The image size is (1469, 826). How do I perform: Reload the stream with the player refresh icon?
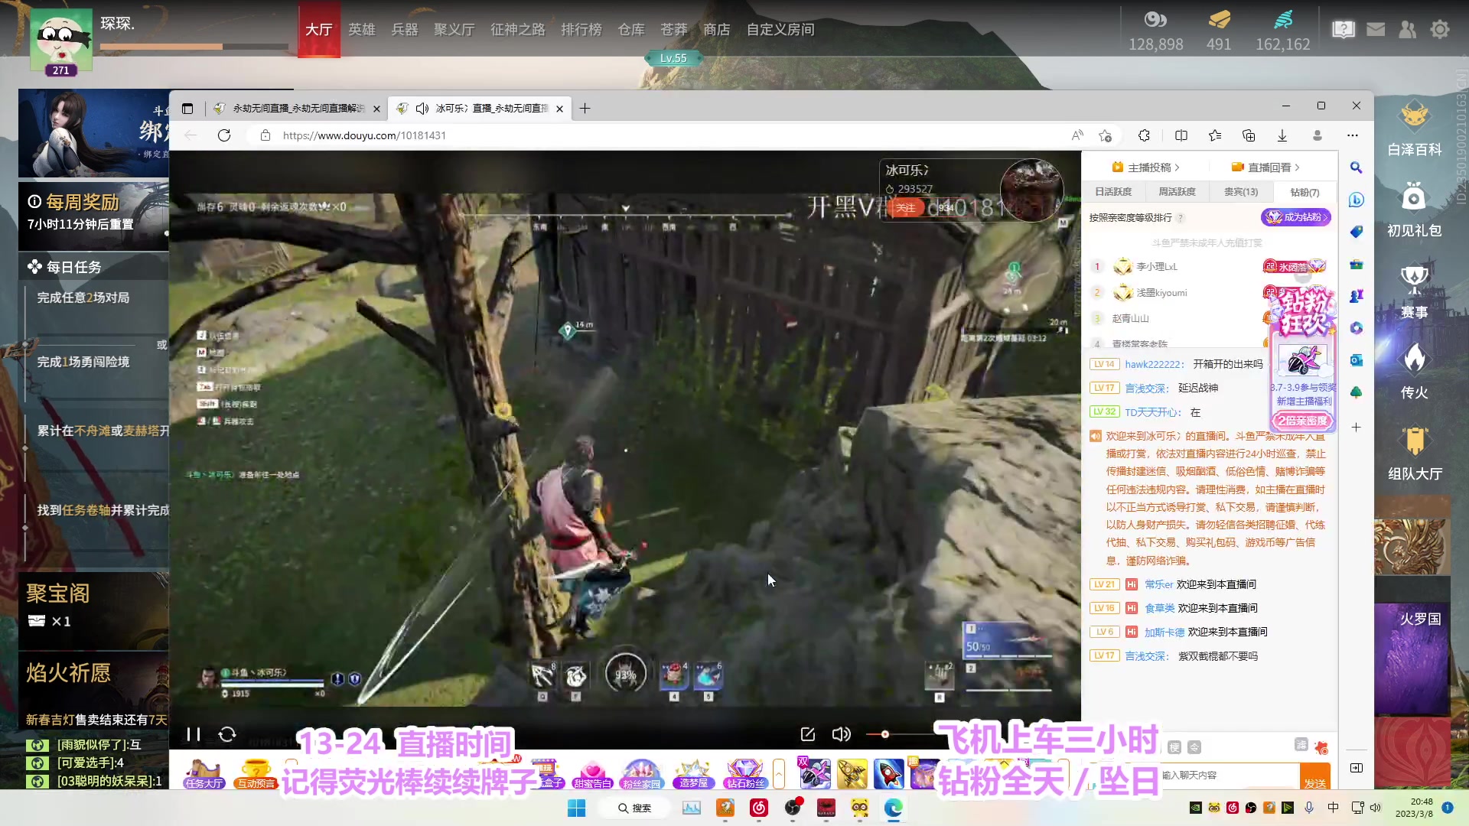pyautogui.click(x=227, y=734)
